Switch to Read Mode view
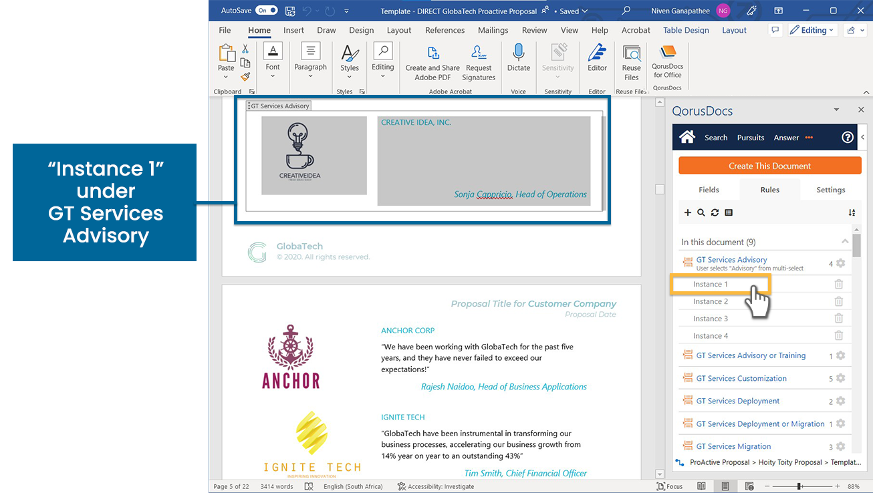 pyautogui.click(x=701, y=486)
